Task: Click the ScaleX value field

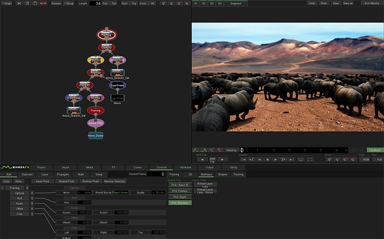Action: tap(86, 212)
